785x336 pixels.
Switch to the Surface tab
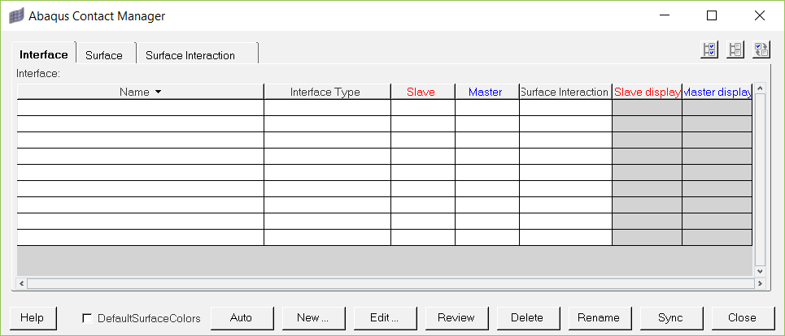pos(104,55)
